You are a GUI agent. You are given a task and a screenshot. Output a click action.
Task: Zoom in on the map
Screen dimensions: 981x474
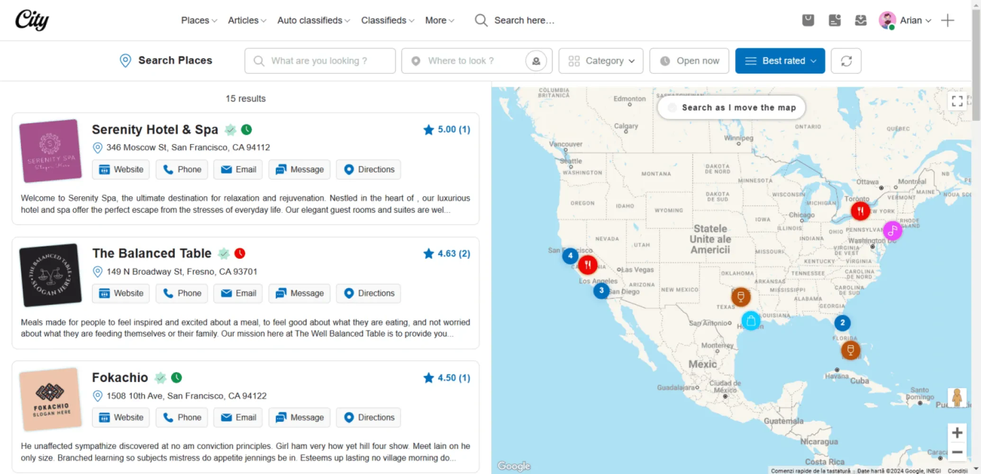point(957,433)
